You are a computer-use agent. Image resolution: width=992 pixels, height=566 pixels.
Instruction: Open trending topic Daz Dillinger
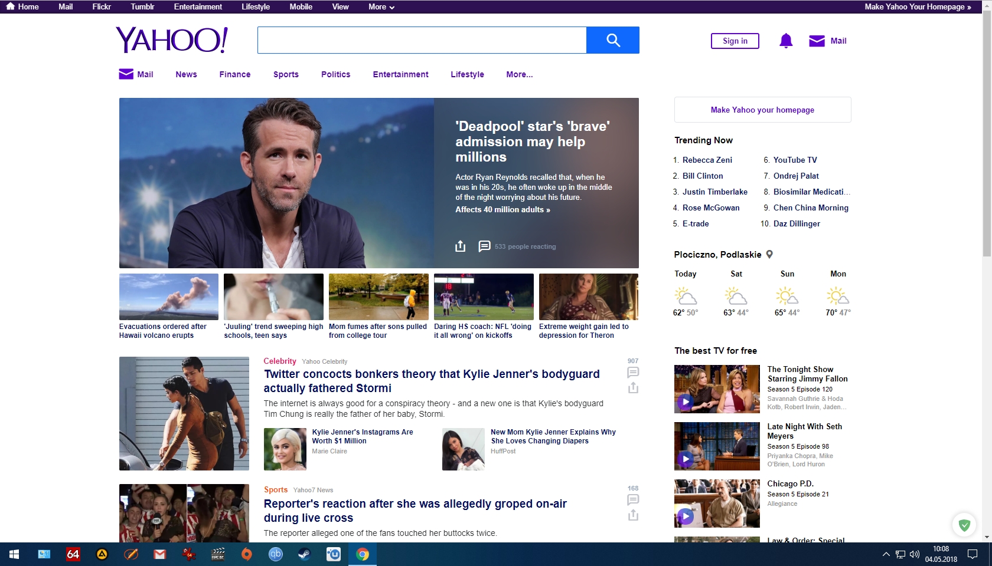(797, 223)
